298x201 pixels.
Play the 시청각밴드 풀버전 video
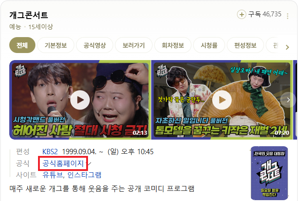[x=80, y=100]
